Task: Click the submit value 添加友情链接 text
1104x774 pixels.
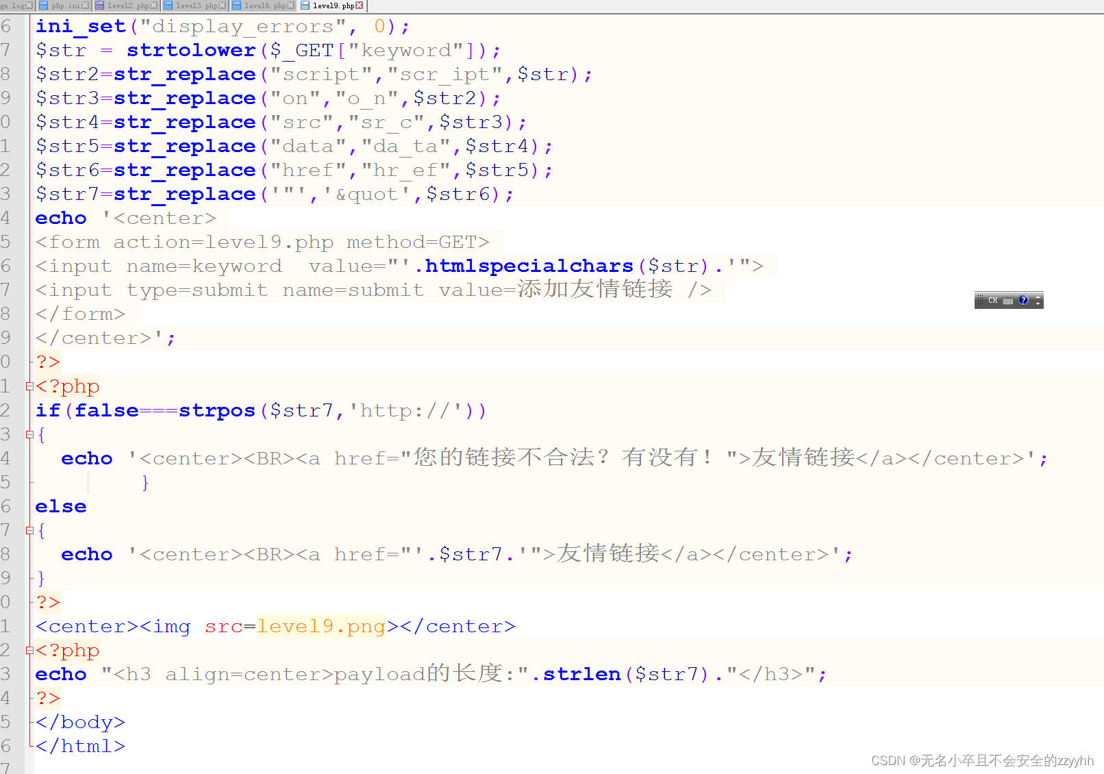Action: tap(594, 289)
